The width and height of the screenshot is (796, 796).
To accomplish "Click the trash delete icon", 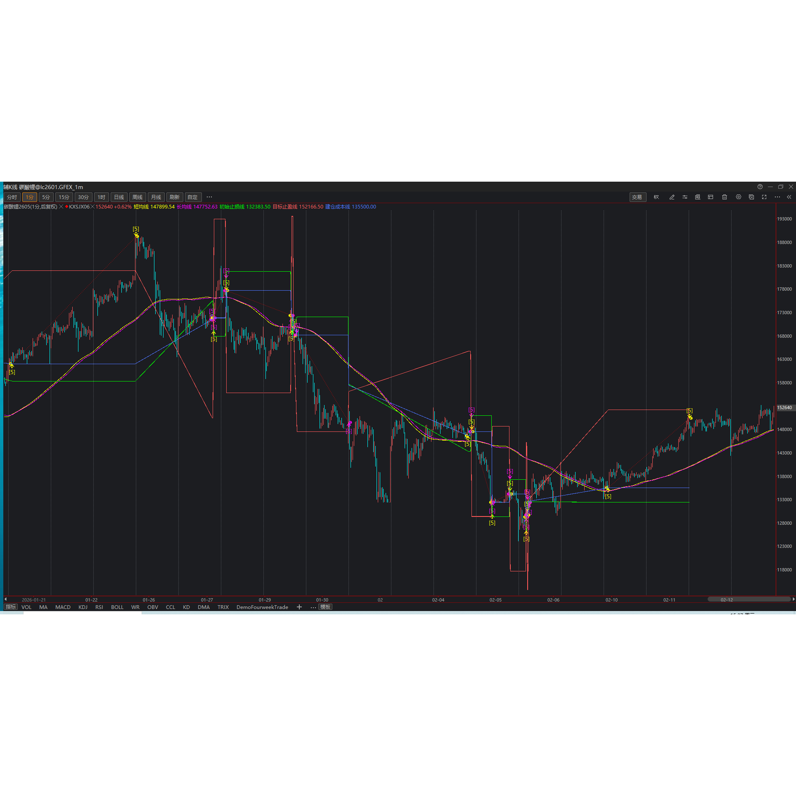I will [725, 197].
